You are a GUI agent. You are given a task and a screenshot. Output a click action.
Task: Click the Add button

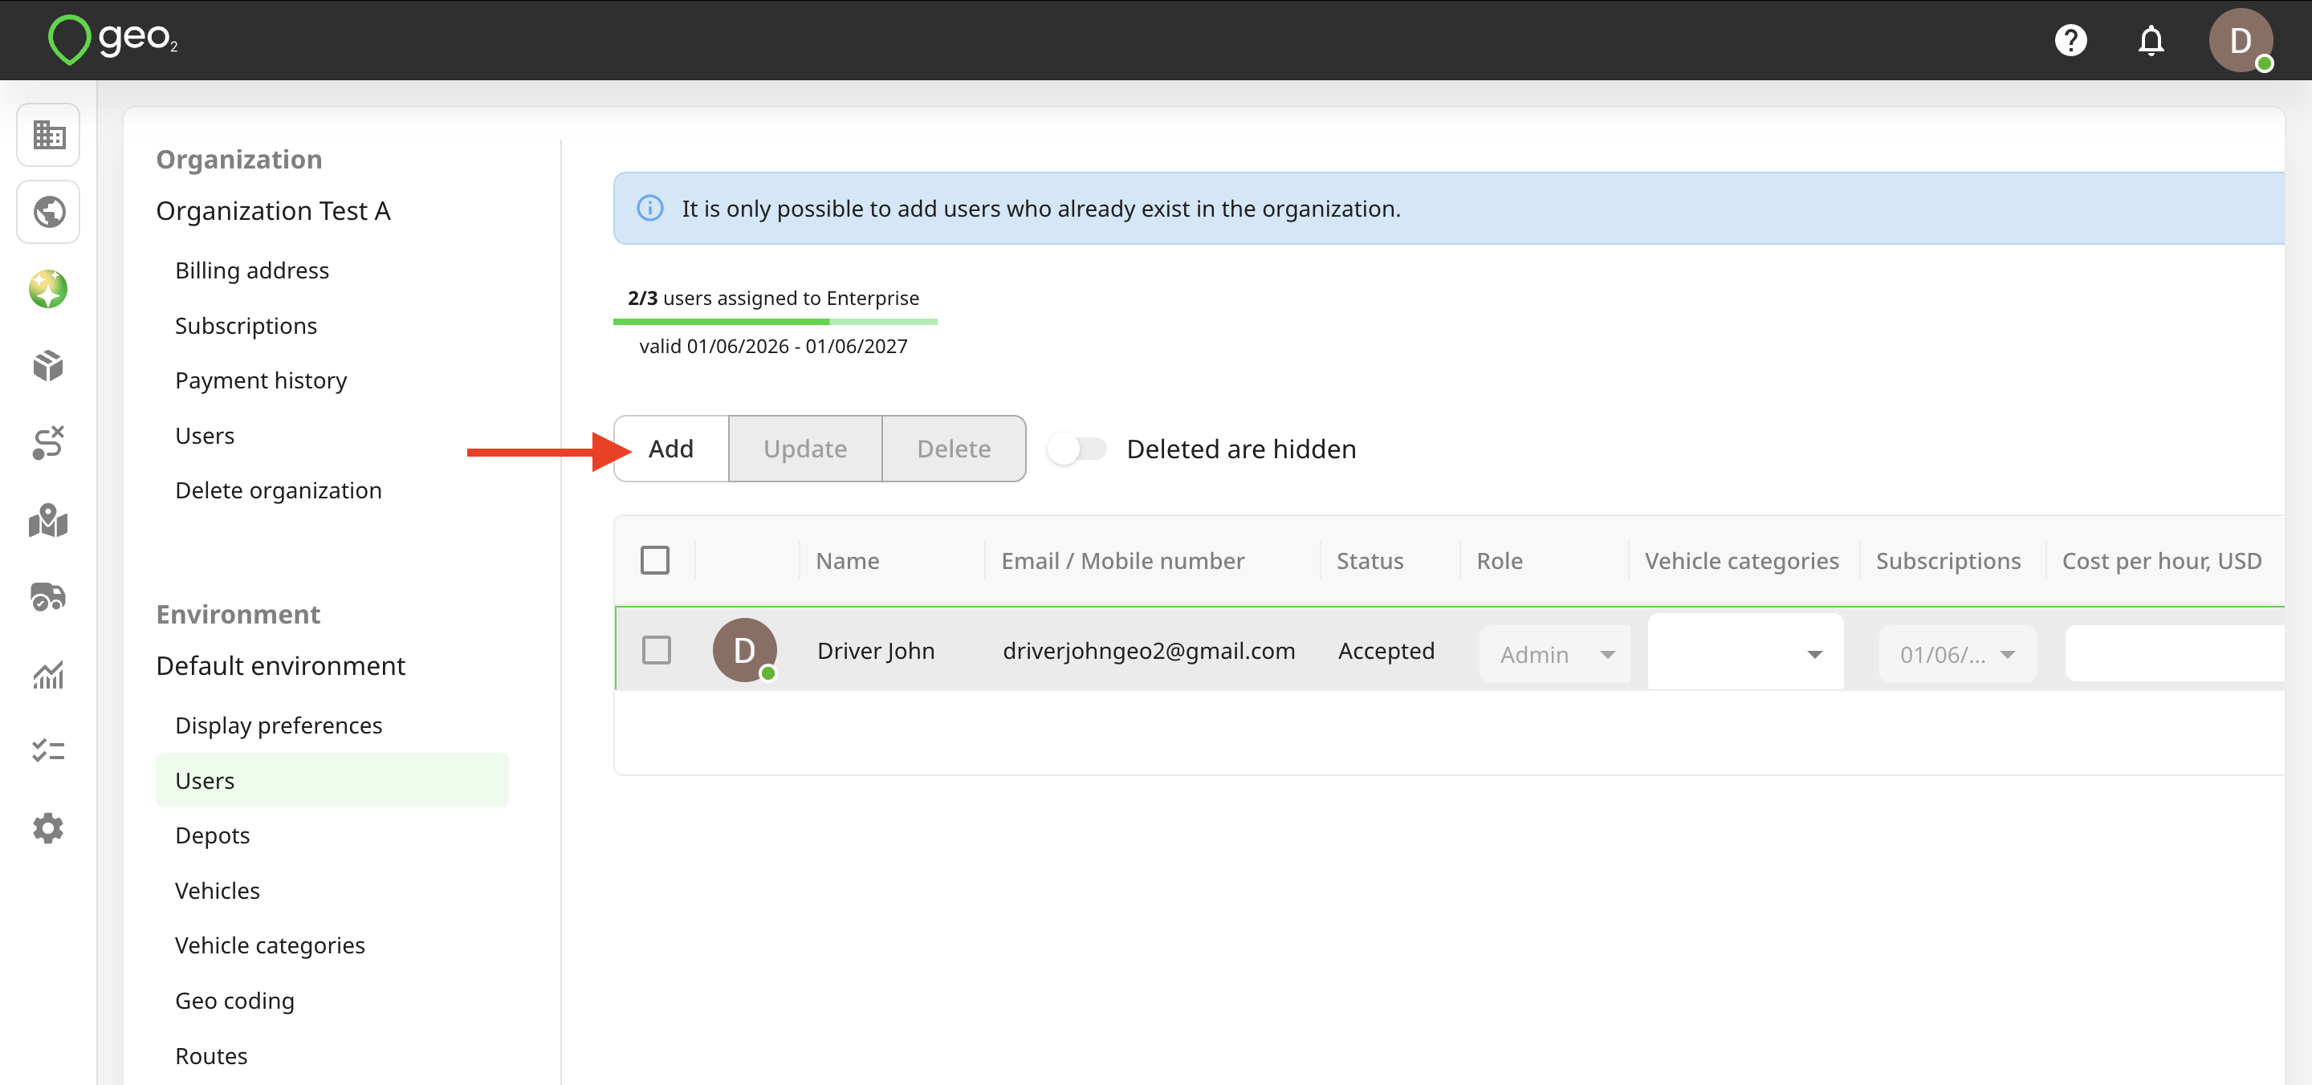pos(671,449)
